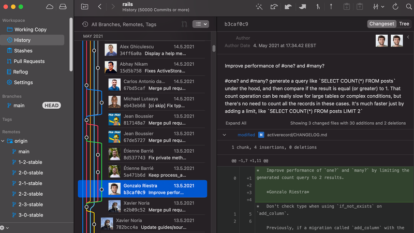This screenshot has height=233, width=414.
Task: Click the pull request icon in history header
Action: pos(184,24)
